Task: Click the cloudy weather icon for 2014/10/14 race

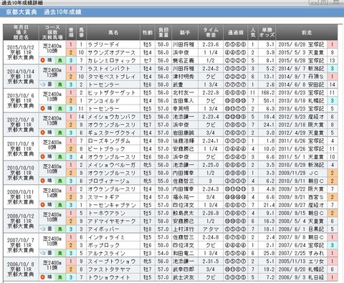Action: 43,85
